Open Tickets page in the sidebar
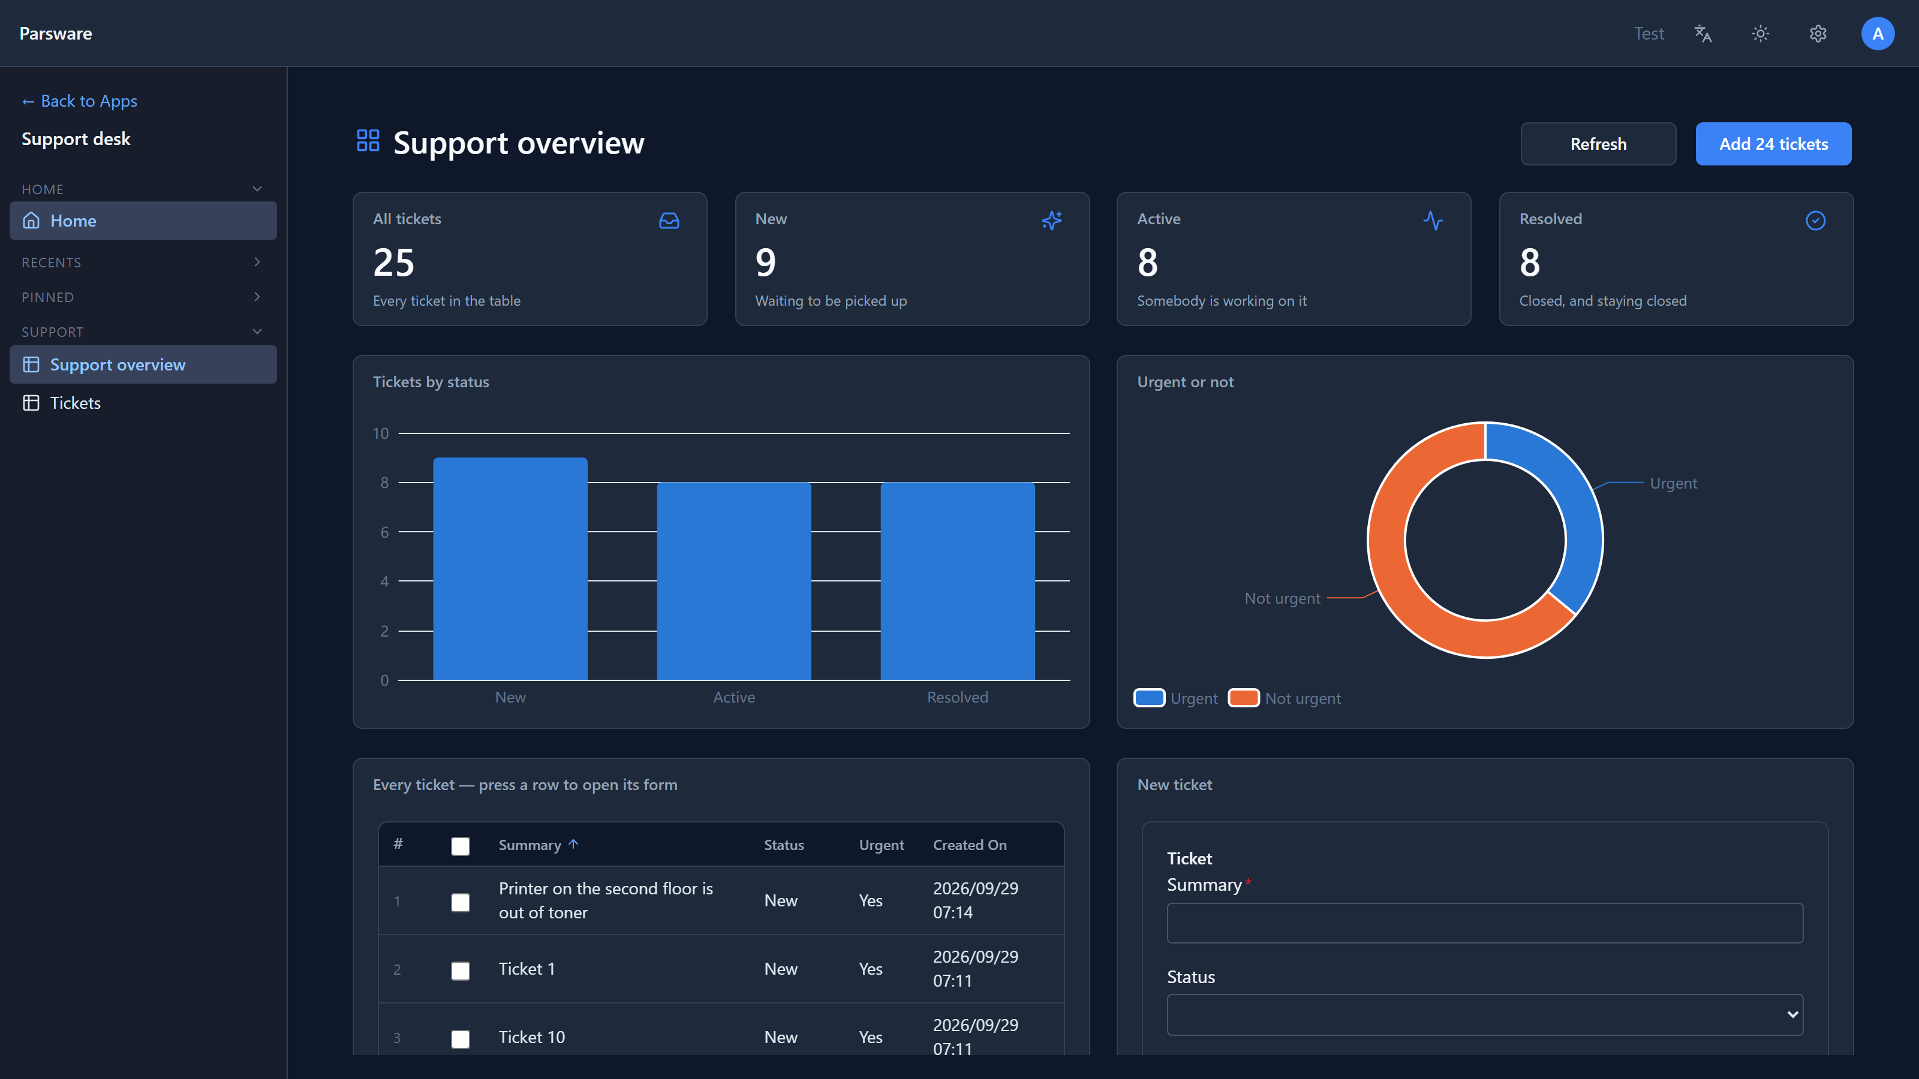This screenshot has width=1919, height=1079. (143, 403)
